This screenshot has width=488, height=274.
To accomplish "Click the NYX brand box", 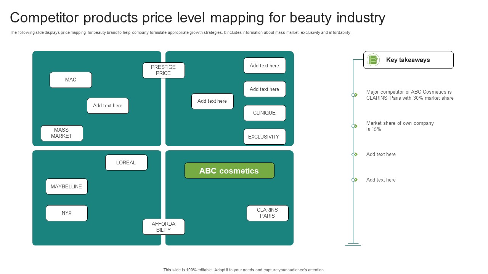I will tap(67, 213).
